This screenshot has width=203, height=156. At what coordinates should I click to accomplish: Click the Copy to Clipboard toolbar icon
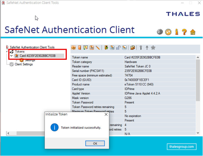[132, 48]
